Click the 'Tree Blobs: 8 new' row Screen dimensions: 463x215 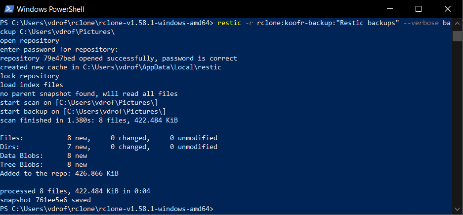pyautogui.click(x=43, y=165)
